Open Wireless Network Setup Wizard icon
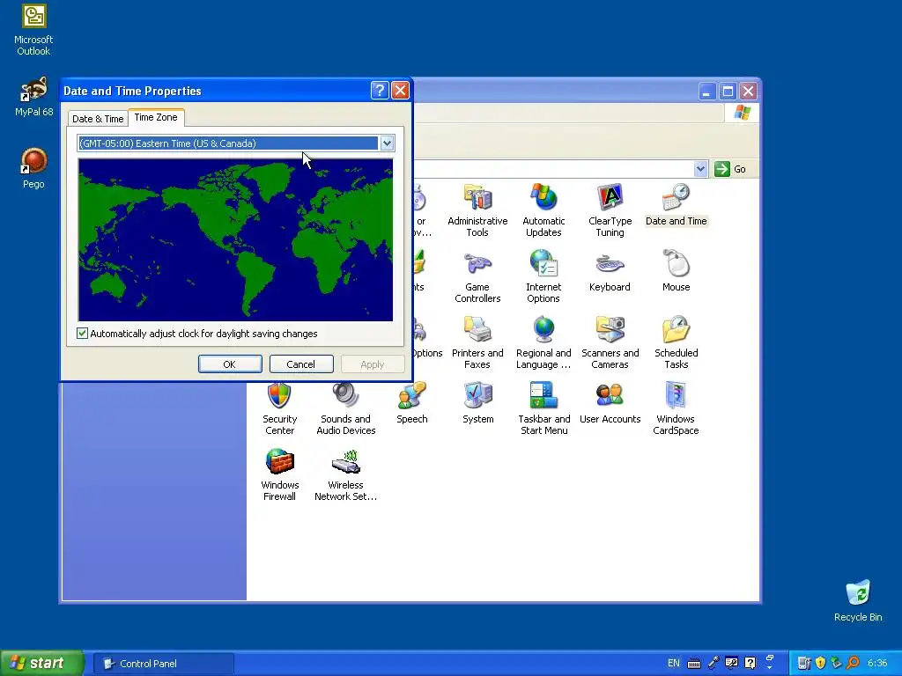902x676 pixels. click(345, 474)
